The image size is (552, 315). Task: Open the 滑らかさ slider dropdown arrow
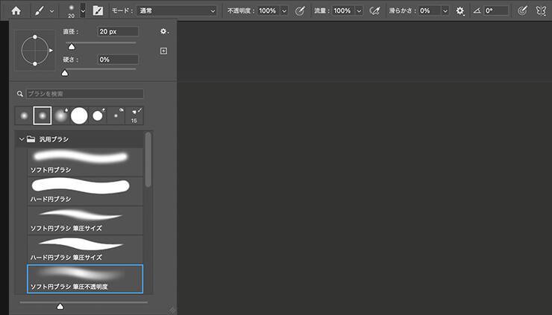coord(445,11)
